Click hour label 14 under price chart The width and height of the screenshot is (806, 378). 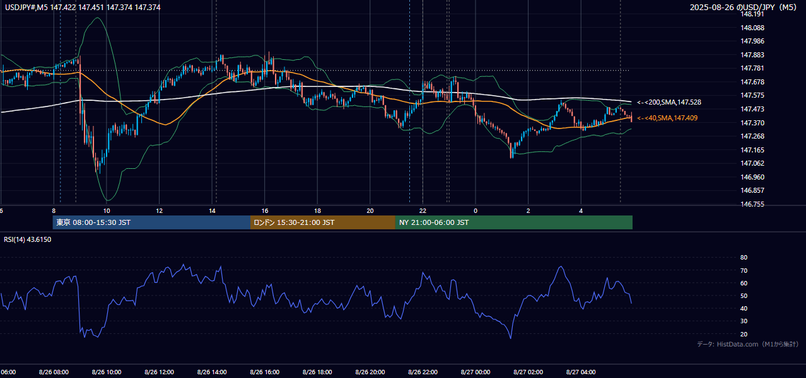pyautogui.click(x=213, y=210)
